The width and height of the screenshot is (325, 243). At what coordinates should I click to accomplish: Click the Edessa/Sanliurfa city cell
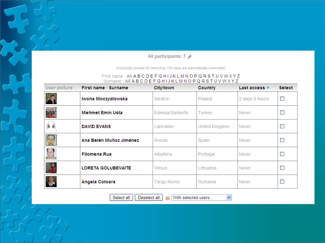point(171,113)
